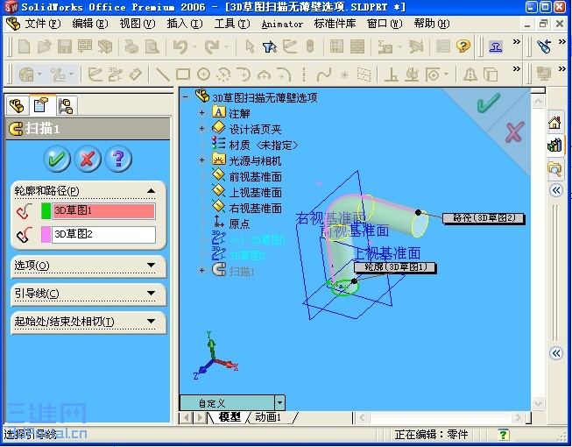Switch to the PropertyManager tab
The height and width of the screenshot is (447, 572).
click(41, 105)
